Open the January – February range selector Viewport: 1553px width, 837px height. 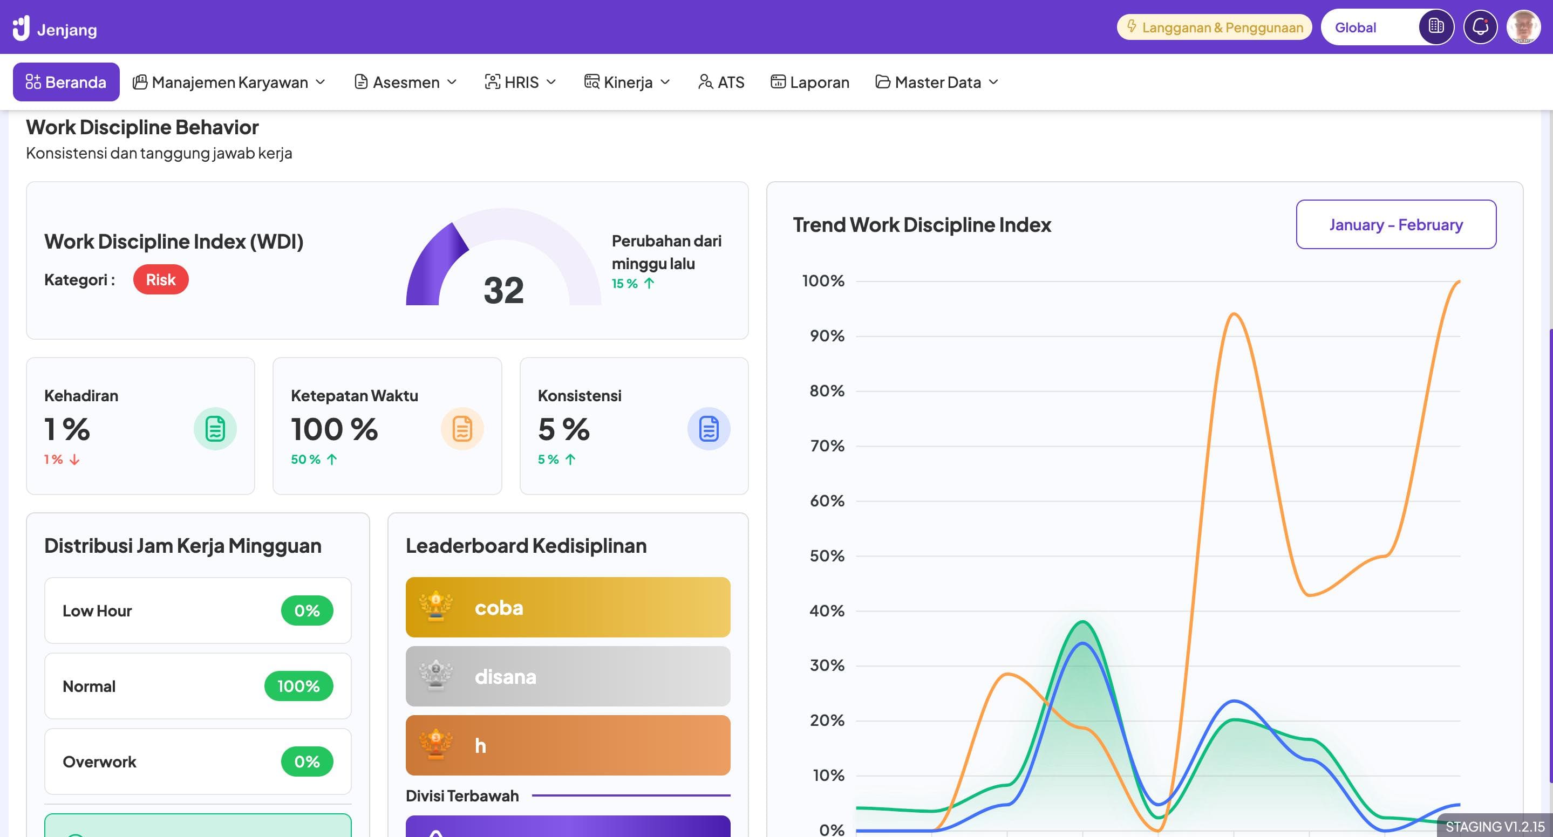point(1395,224)
